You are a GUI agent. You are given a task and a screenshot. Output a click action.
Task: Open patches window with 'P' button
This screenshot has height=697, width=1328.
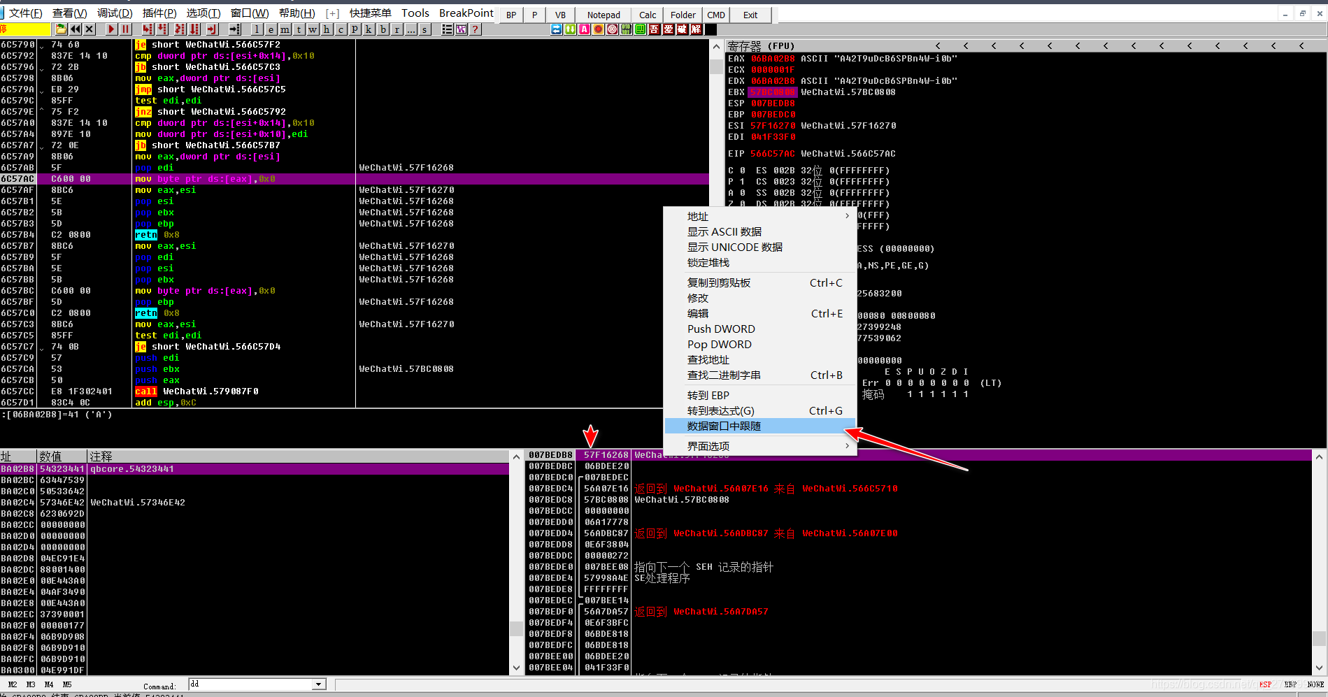point(355,29)
